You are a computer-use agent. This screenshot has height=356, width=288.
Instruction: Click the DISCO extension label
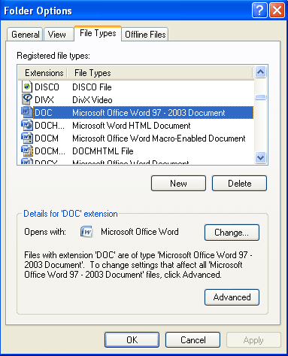tap(47, 87)
